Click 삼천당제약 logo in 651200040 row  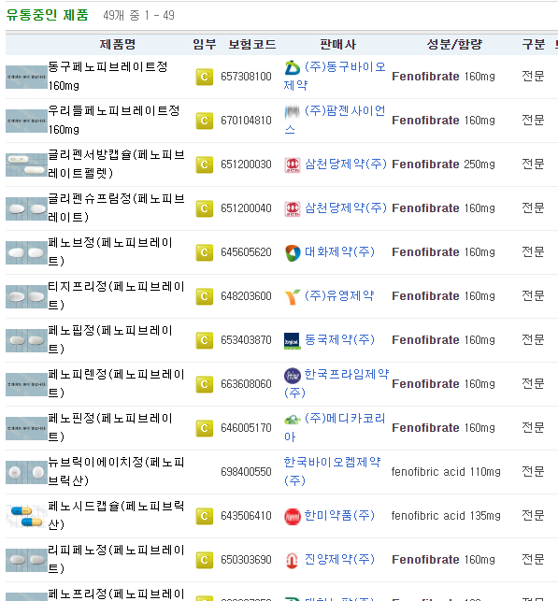[293, 208]
